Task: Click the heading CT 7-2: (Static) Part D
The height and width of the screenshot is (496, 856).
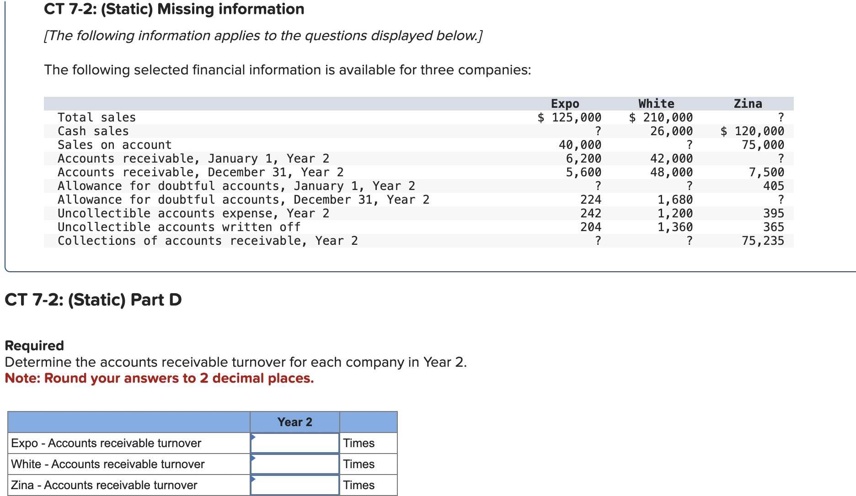Action: [x=93, y=300]
